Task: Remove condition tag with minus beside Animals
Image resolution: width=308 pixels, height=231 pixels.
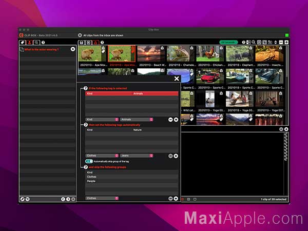Action: (x=170, y=120)
